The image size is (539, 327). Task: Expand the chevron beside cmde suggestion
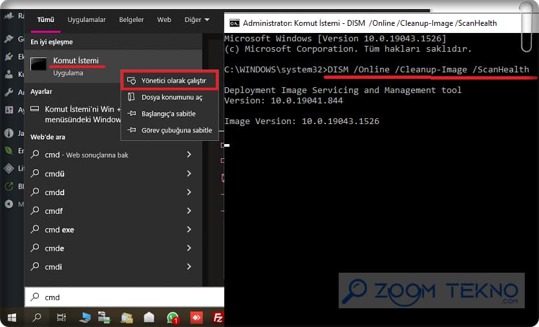pyautogui.click(x=189, y=248)
